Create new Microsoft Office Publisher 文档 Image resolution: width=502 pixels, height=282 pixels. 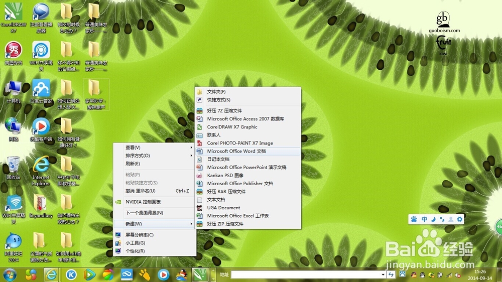click(x=248, y=184)
